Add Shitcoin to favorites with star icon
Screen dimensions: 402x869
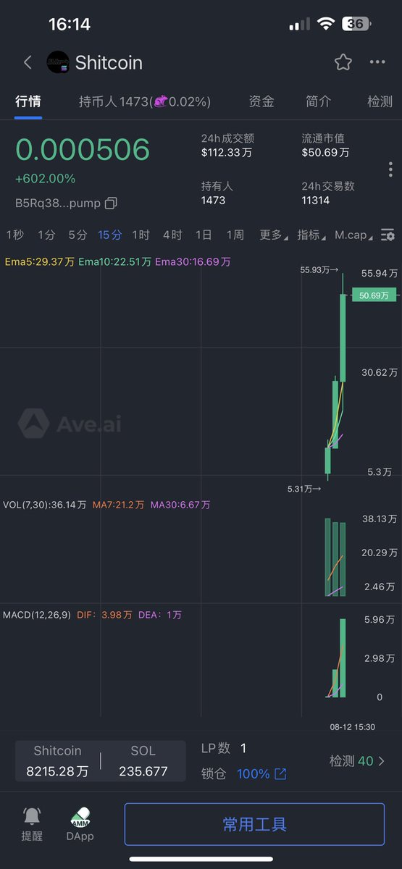[x=343, y=62]
